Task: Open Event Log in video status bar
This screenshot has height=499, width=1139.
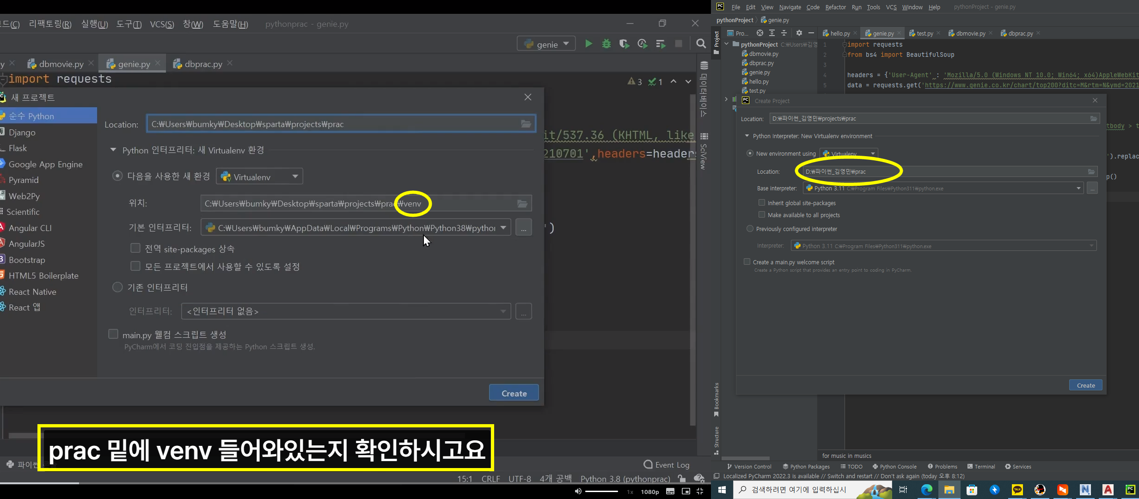Action: tap(666, 465)
